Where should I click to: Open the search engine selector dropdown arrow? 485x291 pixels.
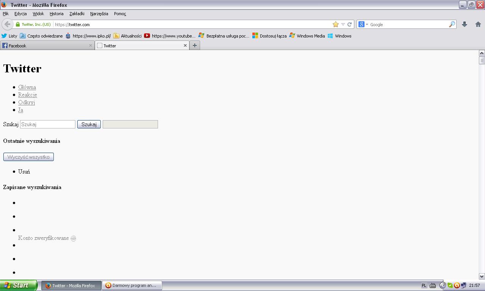click(x=367, y=25)
